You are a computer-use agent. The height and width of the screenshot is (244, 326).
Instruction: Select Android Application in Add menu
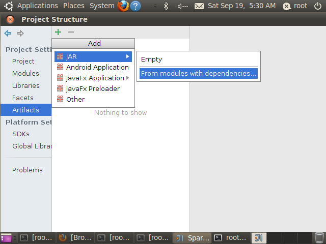click(93, 67)
